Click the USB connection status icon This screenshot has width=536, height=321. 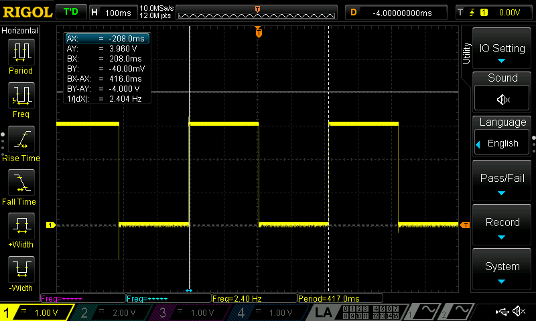coord(502,311)
